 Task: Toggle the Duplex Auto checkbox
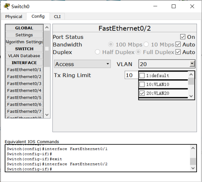click(x=178, y=52)
